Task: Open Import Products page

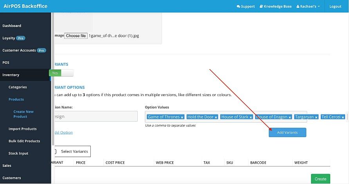Action: point(22,129)
